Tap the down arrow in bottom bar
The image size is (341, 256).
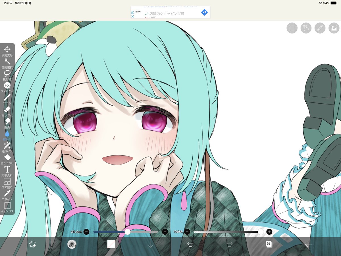[x=151, y=244]
